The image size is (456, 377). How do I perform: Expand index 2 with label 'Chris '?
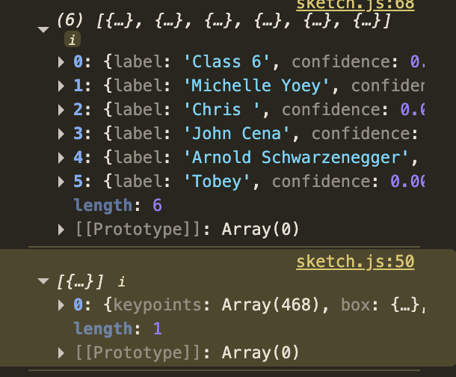pyautogui.click(x=62, y=110)
